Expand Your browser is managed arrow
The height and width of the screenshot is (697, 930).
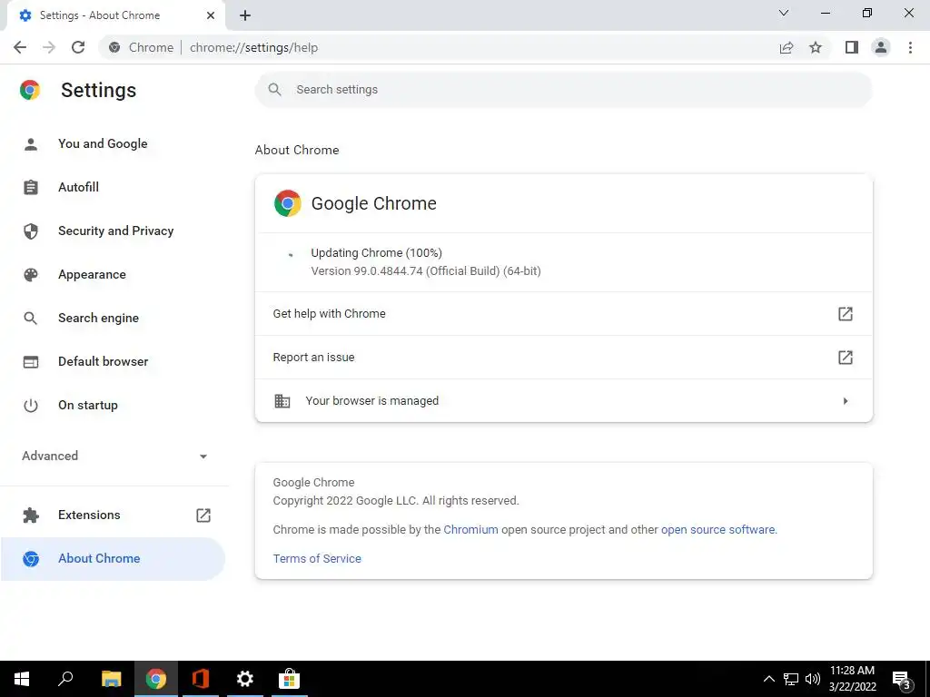(x=845, y=401)
